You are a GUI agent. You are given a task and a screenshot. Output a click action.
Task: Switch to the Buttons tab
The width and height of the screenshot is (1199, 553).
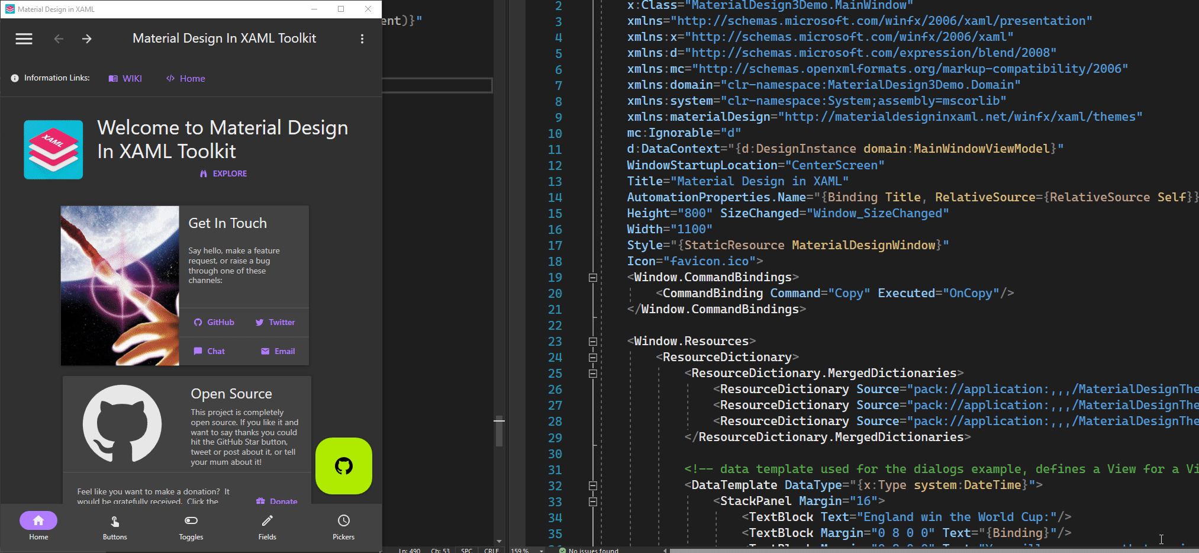coord(115,526)
